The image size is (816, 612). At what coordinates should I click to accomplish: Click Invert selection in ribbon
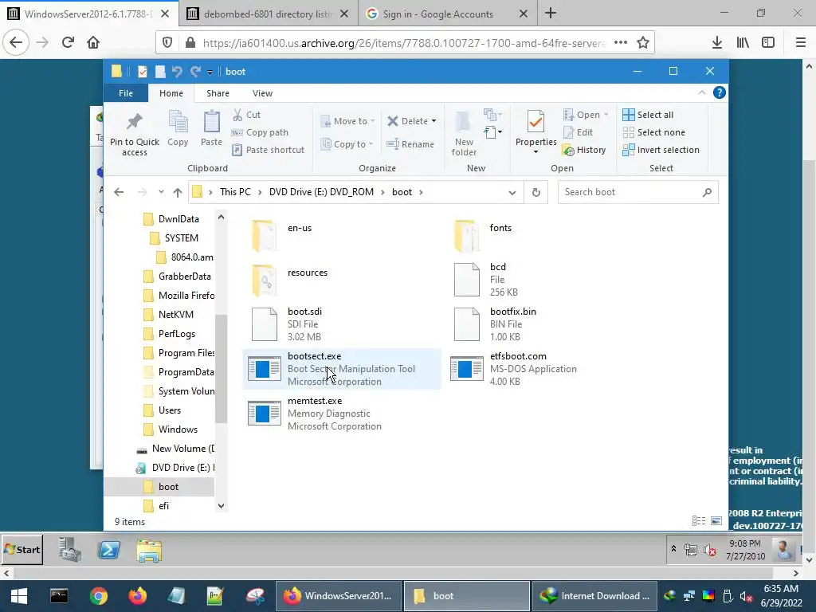661,150
